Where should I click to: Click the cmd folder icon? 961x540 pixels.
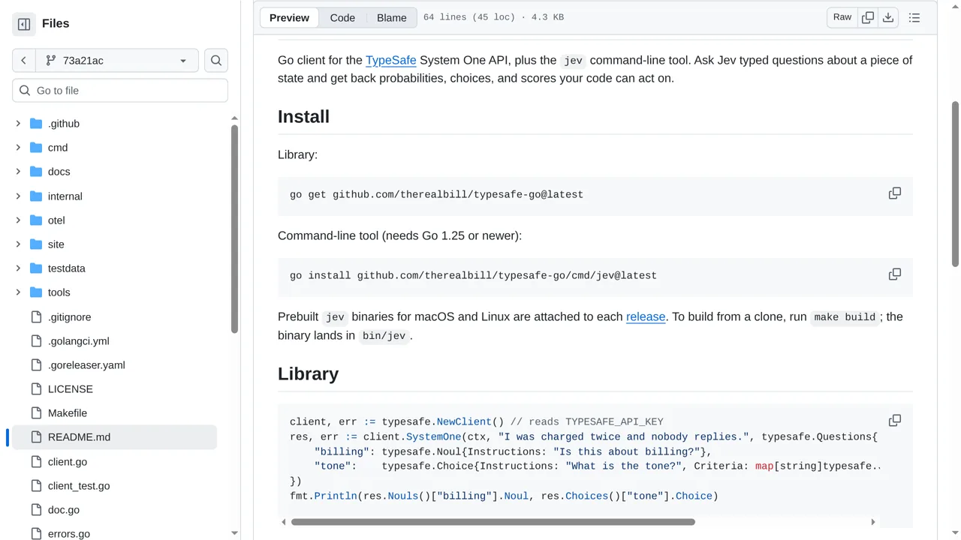coord(36,148)
